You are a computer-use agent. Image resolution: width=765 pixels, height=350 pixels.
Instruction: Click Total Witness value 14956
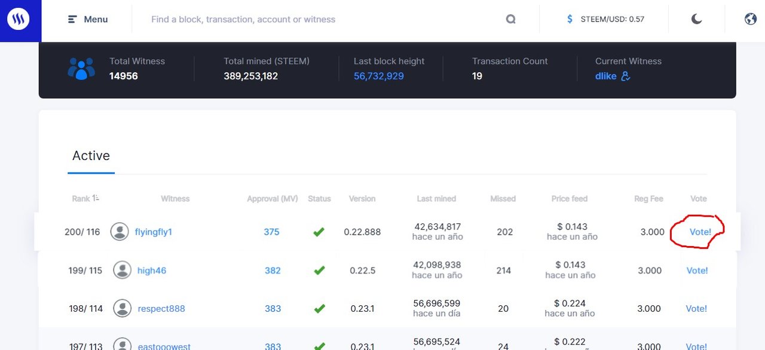click(124, 76)
